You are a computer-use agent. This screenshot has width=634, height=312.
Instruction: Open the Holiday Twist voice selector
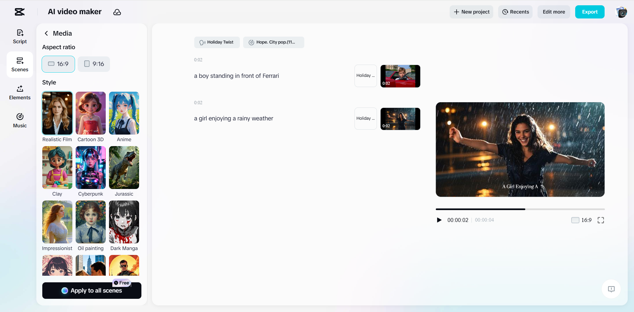pos(217,42)
